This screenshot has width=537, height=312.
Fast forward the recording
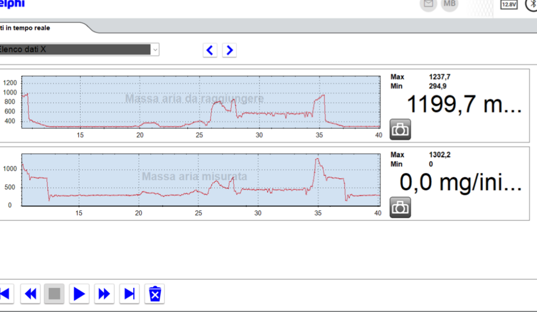(104, 294)
